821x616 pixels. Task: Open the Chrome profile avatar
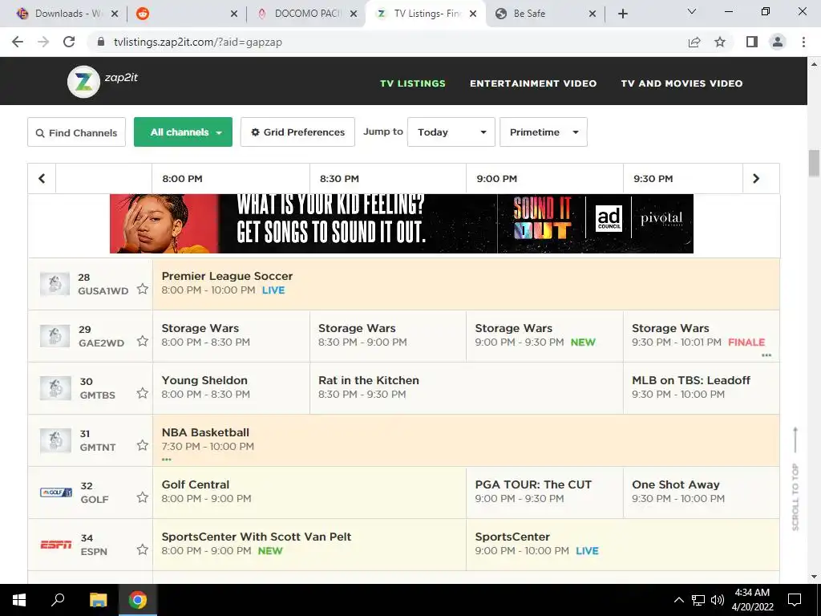(778, 42)
